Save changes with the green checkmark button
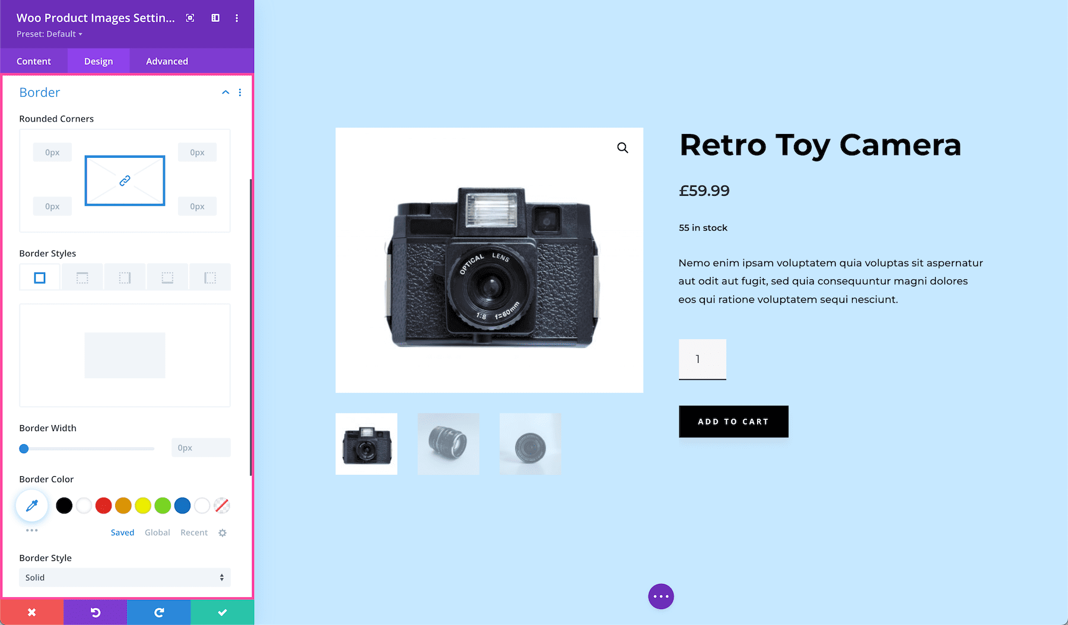 [x=222, y=612]
